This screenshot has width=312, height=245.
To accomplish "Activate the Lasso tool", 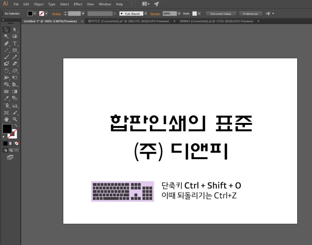I will coord(15,36).
